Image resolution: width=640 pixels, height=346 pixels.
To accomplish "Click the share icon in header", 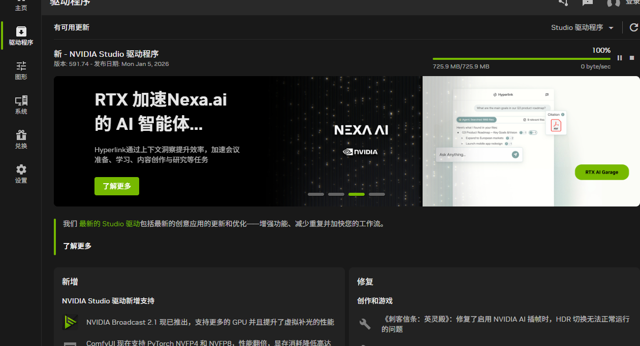I will 563,2.
